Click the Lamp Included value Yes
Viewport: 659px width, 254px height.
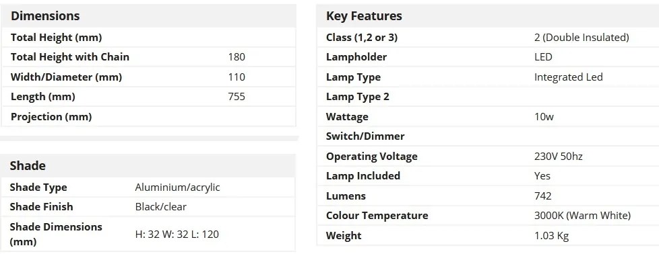[x=542, y=175]
